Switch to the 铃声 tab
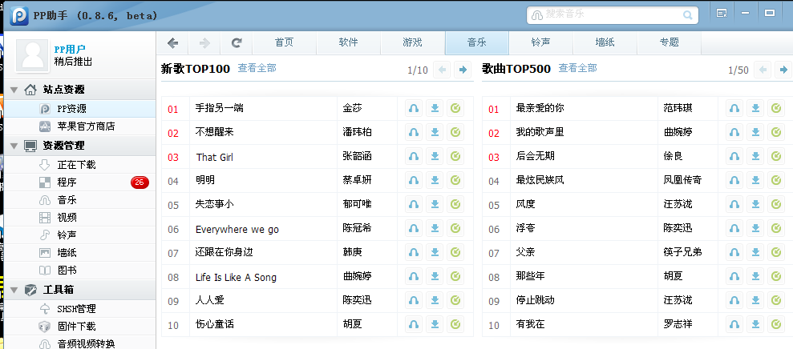This screenshot has width=793, height=349. tap(540, 43)
